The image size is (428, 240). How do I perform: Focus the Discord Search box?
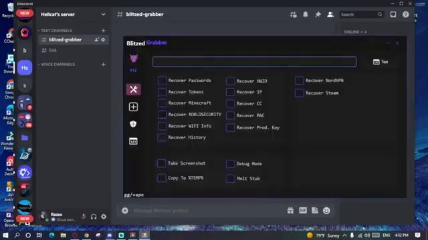(361, 15)
